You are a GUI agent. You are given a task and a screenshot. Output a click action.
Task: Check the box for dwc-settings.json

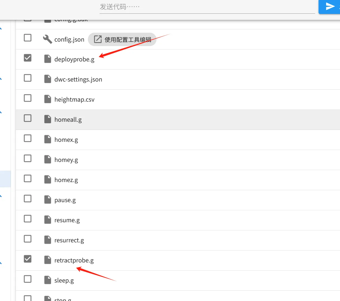(x=28, y=78)
